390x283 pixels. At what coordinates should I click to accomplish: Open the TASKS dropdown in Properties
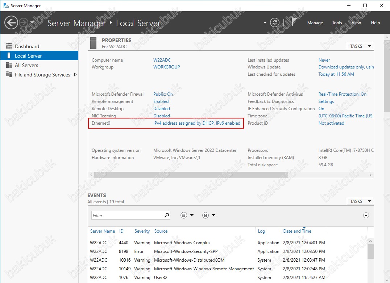click(x=360, y=46)
